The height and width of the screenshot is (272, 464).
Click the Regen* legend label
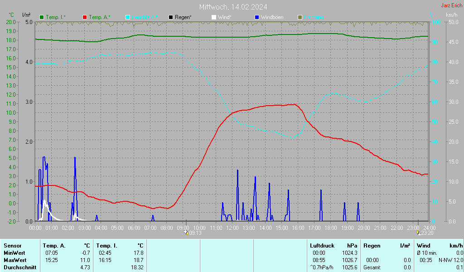point(183,17)
